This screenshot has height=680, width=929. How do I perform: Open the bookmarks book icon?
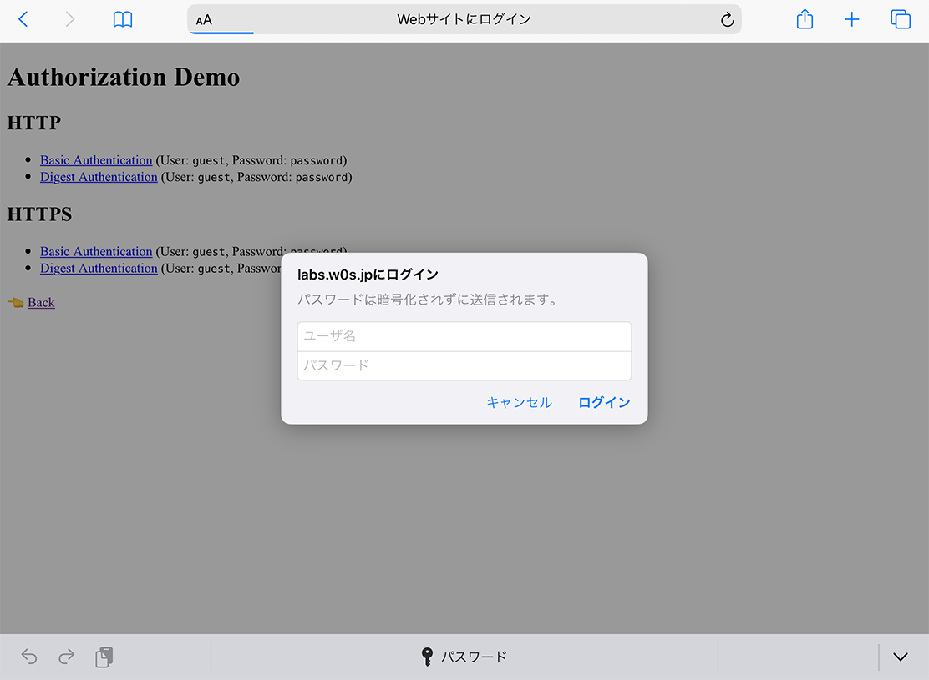point(123,19)
